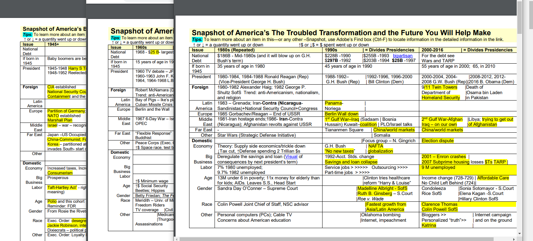This screenshot has width=533, height=241.
Task: Click the horizontal scrollbar left arrow
Action: tap(177, 239)
